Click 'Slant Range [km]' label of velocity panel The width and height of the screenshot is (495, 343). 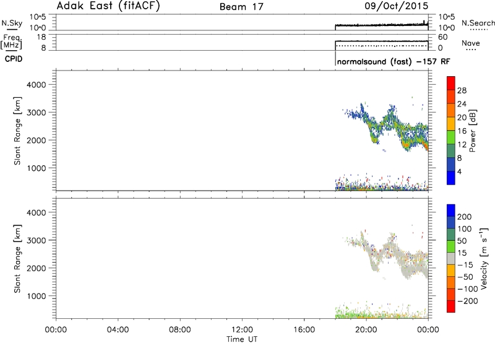tap(17, 259)
